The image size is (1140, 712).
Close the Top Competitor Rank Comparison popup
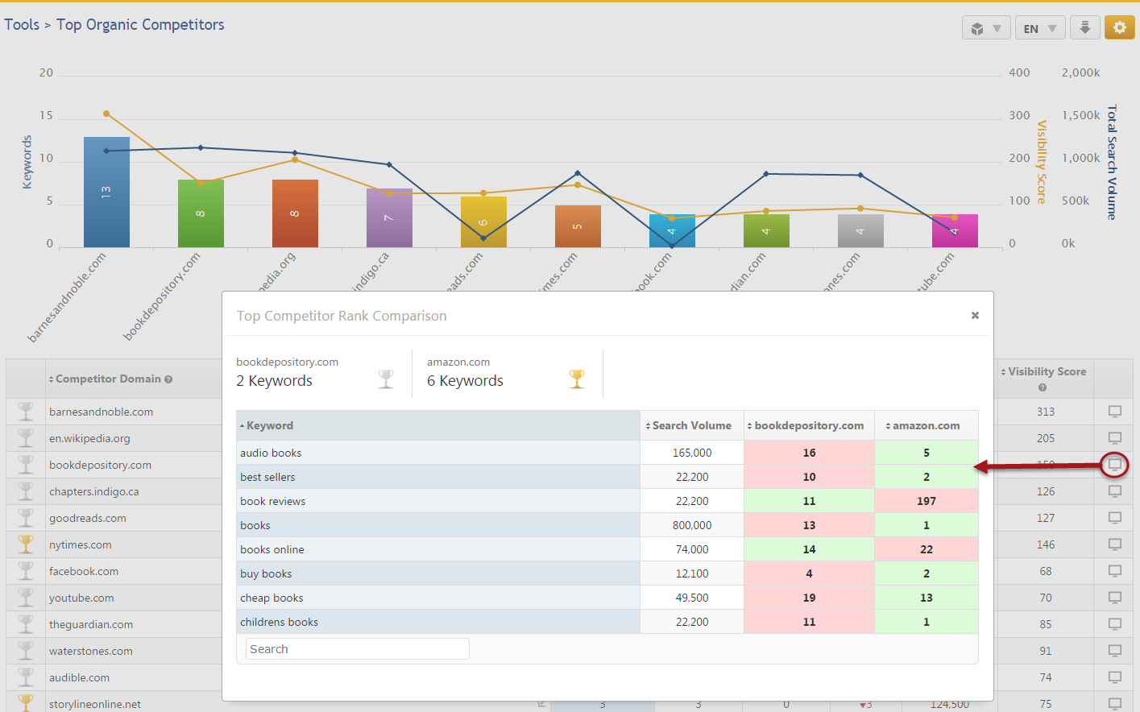(975, 315)
